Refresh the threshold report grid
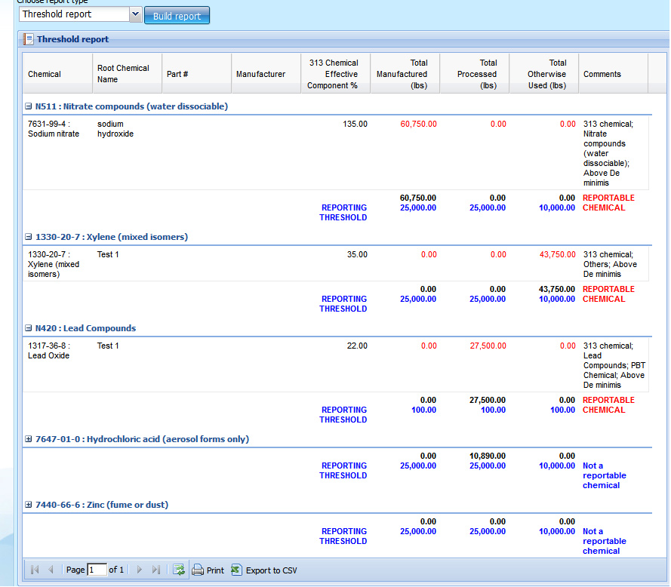Viewport: 671px width, 587px height. point(179,570)
